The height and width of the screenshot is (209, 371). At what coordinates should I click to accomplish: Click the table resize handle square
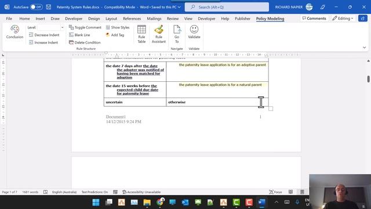coord(271,109)
